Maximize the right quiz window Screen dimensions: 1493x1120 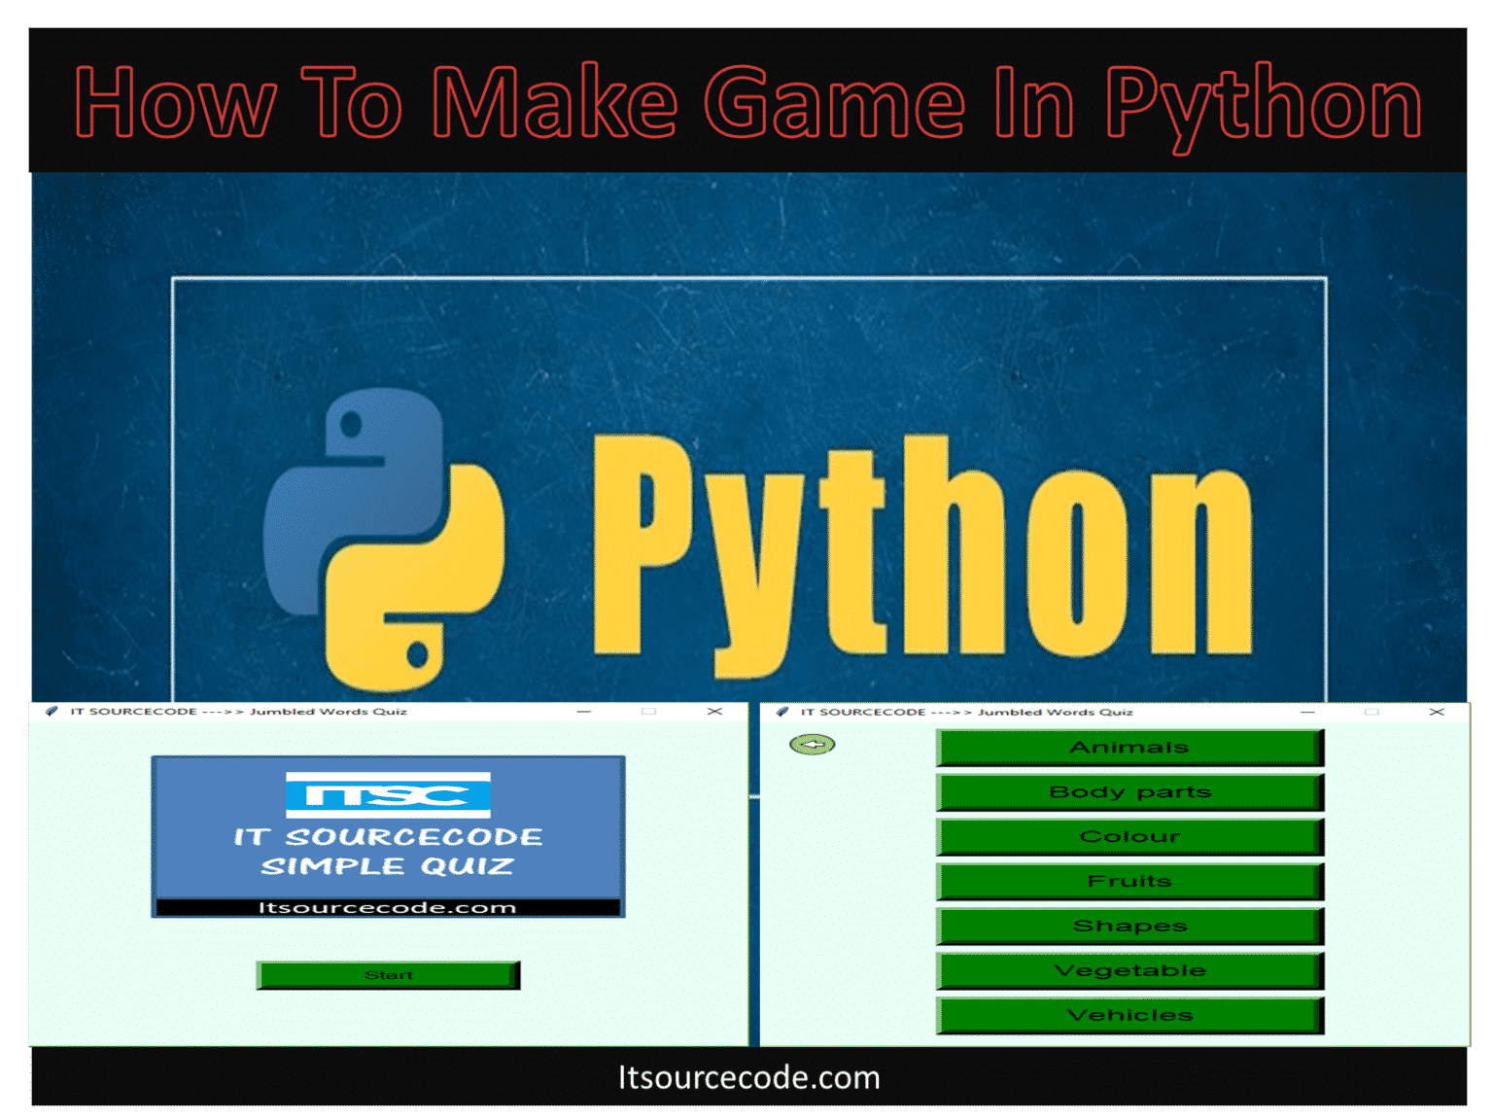(x=1372, y=712)
